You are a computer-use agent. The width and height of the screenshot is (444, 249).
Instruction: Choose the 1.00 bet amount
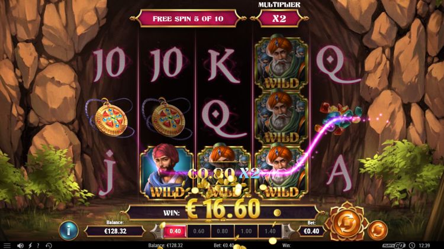[x=246, y=231]
